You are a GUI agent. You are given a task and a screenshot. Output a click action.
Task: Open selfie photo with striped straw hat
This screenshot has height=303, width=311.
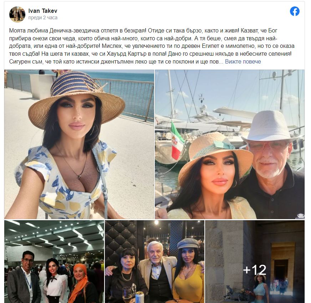coord(79,144)
